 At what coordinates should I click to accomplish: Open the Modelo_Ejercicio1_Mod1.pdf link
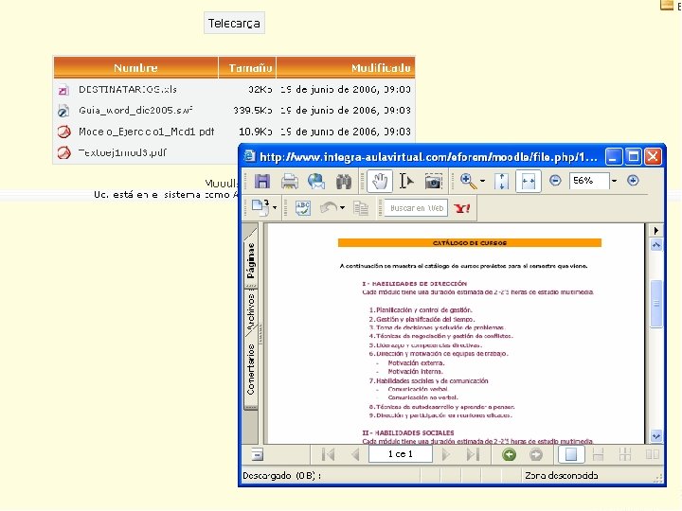coord(146,132)
